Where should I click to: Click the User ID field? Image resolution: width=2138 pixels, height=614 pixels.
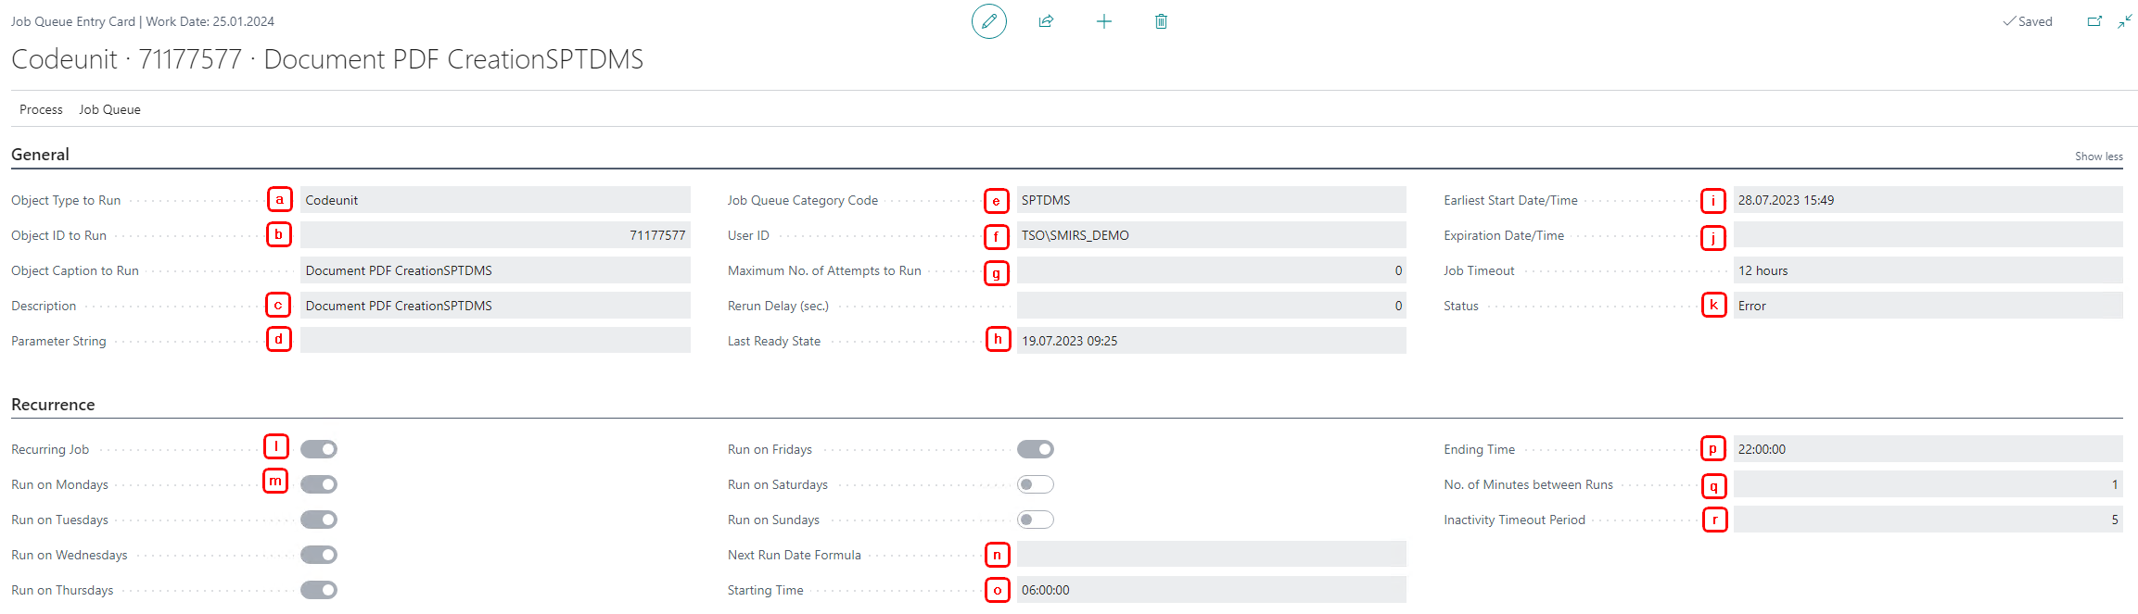coord(1212,235)
